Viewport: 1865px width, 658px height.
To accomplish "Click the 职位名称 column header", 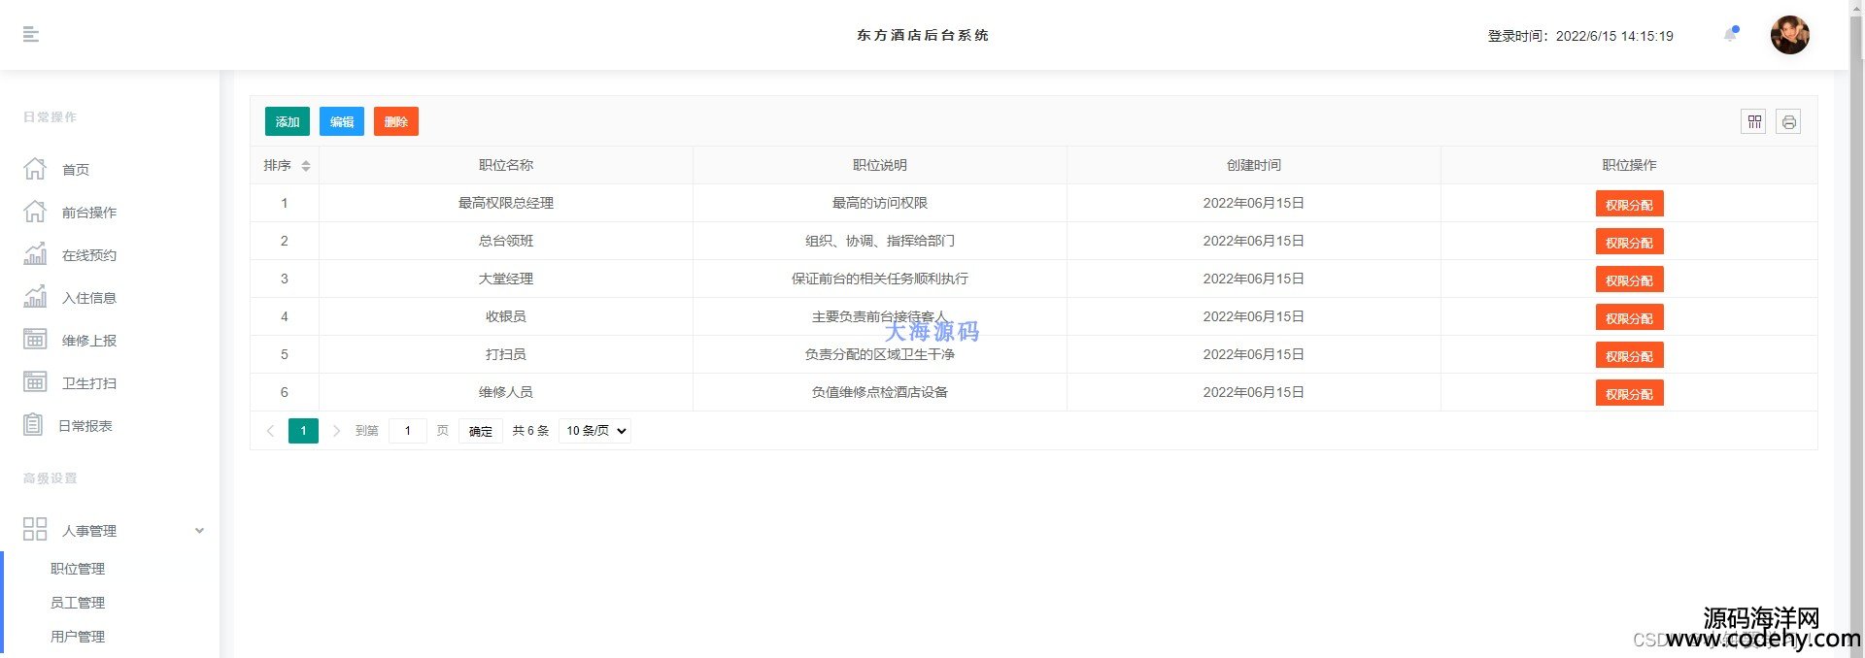I will coord(506,165).
